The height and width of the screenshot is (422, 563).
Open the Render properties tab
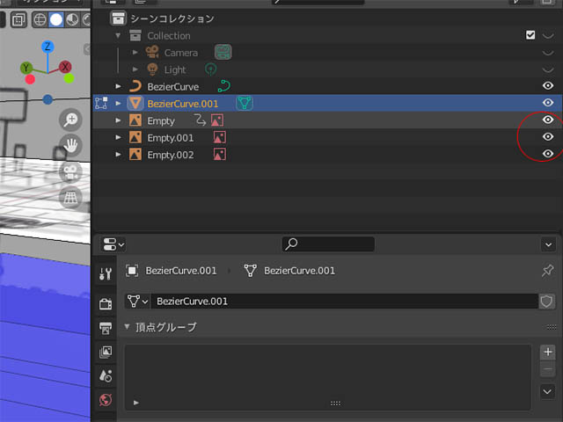click(106, 304)
